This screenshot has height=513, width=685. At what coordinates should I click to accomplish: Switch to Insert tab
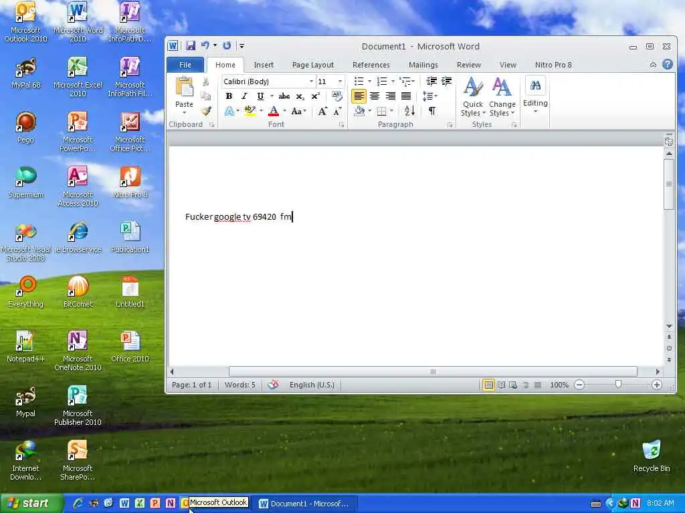[x=264, y=65]
